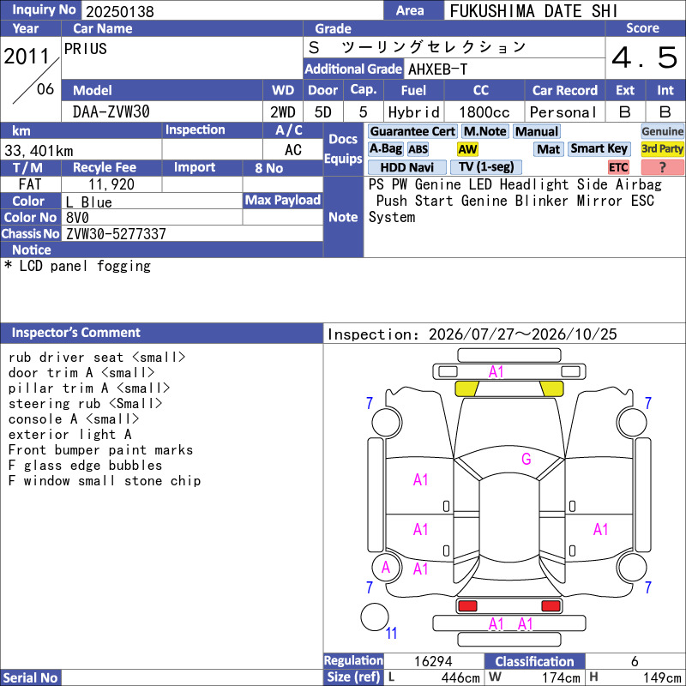Click the 'rub driver seat' comment
The image size is (686, 686).
tap(97, 358)
